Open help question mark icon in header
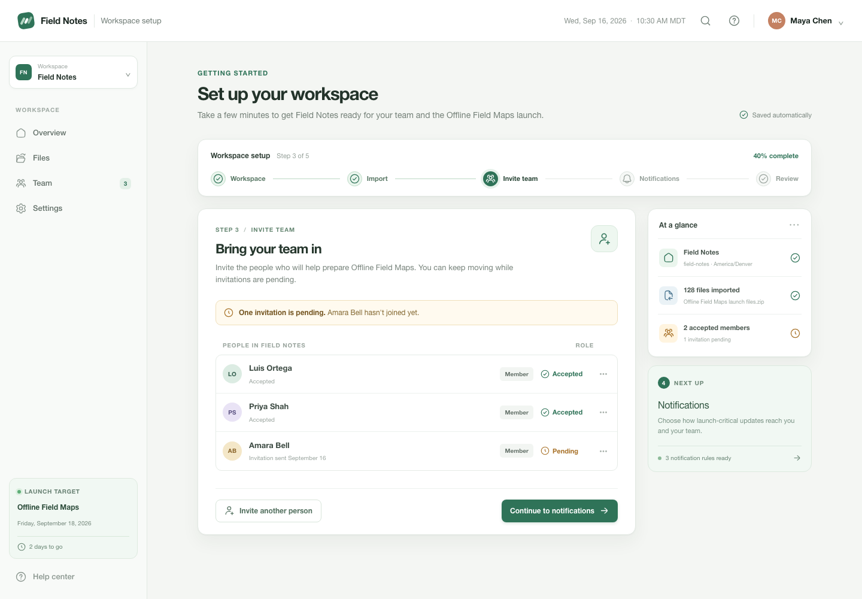Screen dimensions: 862x599 tap(734, 21)
